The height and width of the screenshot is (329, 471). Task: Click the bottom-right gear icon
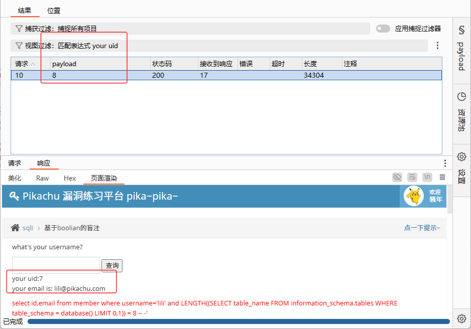(461, 318)
